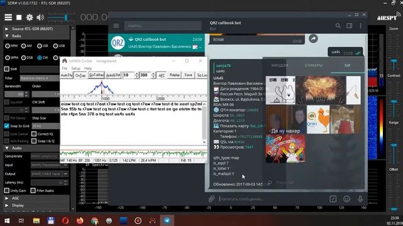Select Homer Simpson GIF thumbnail

point(285,149)
